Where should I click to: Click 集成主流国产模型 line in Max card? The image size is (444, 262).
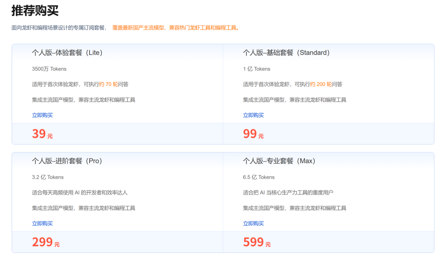tap(294, 208)
